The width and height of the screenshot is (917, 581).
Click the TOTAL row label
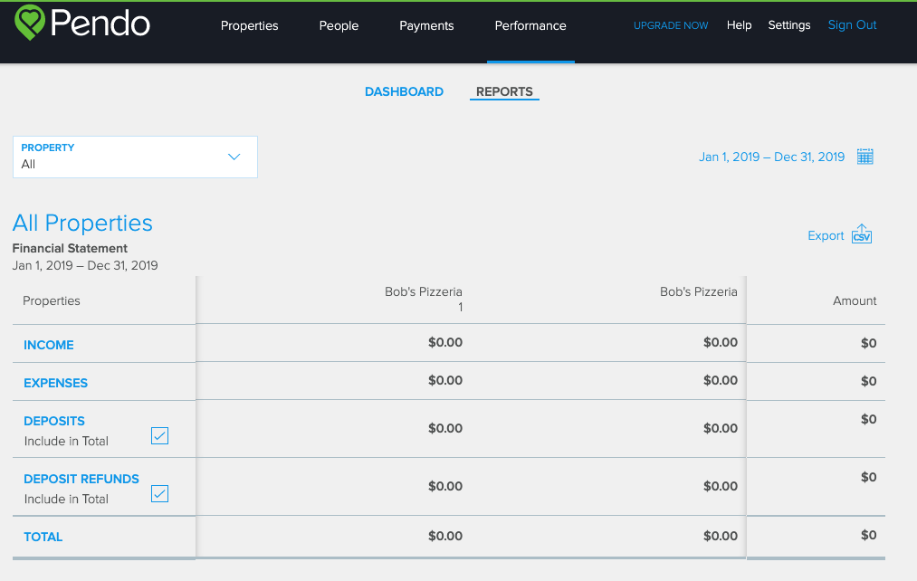(x=43, y=537)
